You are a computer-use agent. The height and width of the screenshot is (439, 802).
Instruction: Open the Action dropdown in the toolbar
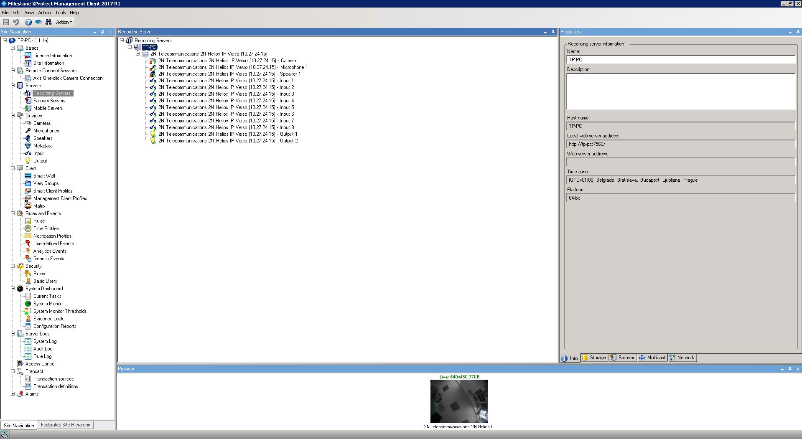click(x=64, y=22)
